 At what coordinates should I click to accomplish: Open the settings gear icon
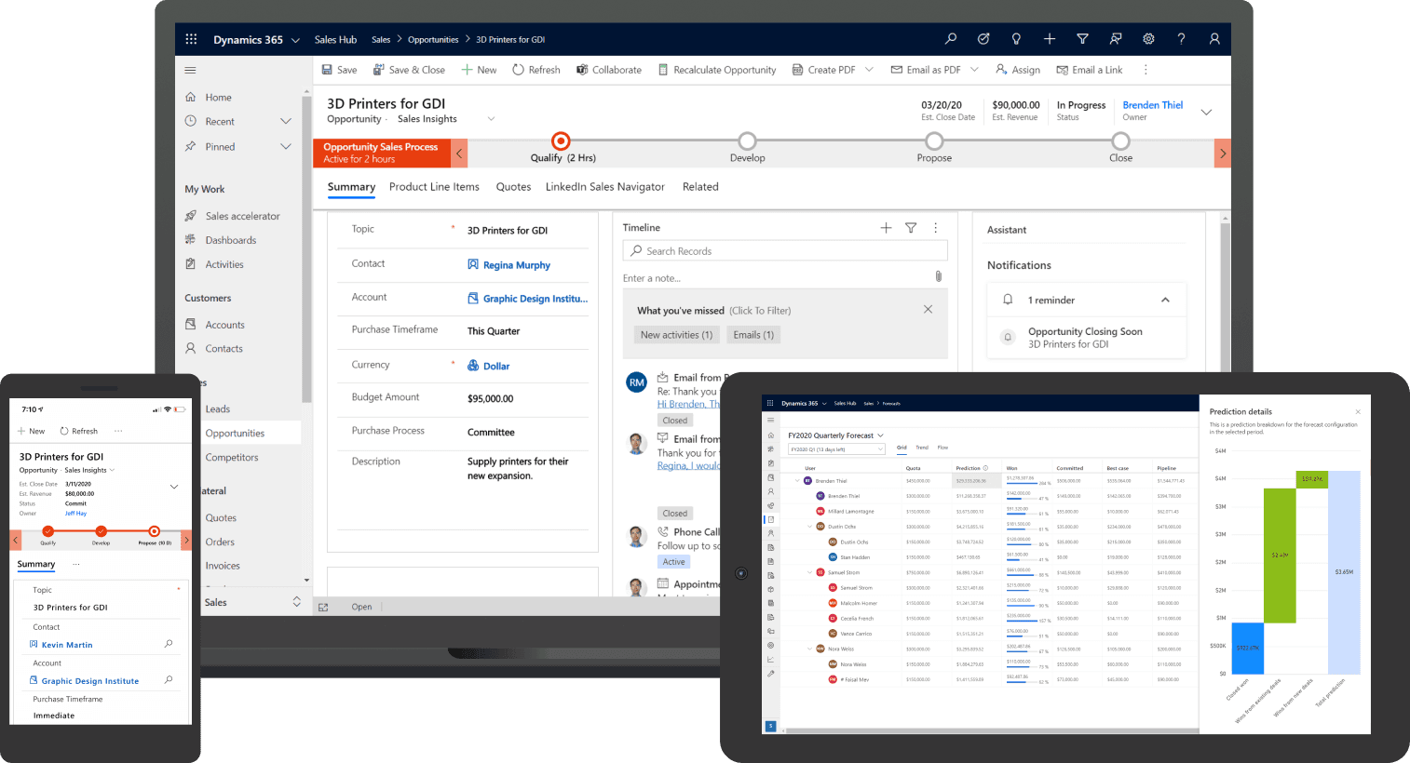[1148, 39]
